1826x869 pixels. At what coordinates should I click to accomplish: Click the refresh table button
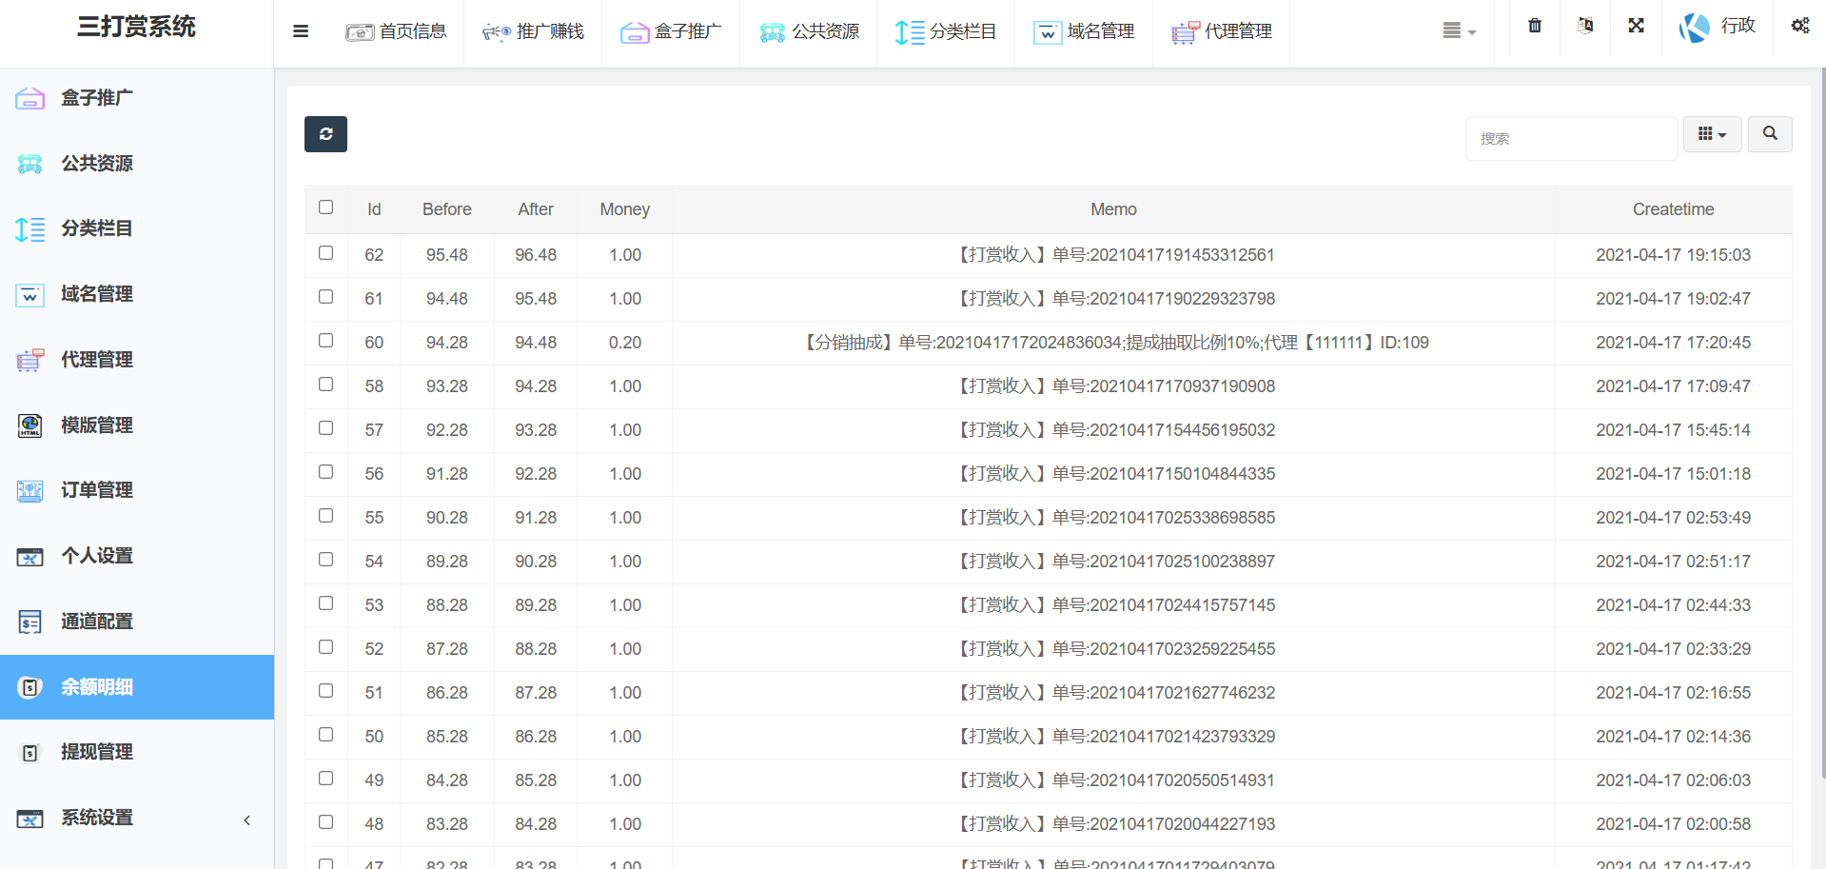tap(325, 134)
